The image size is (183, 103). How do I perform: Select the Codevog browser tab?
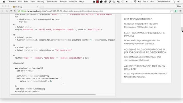[x=25, y=7]
